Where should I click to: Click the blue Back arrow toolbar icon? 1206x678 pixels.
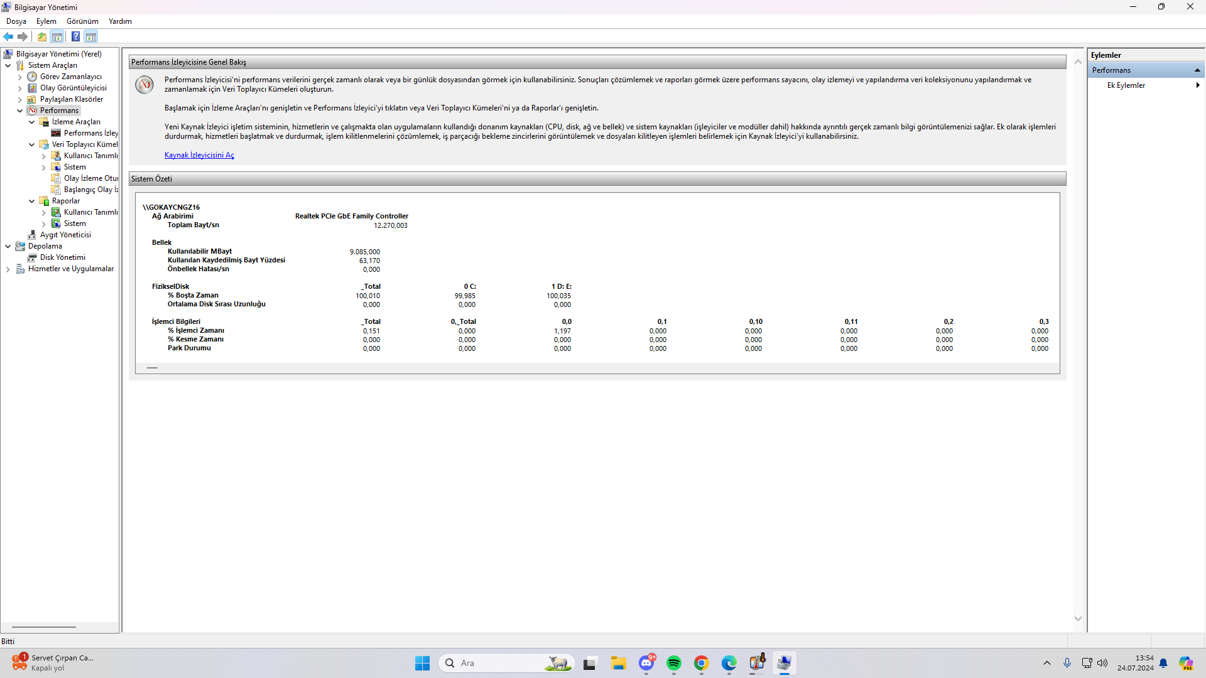click(8, 36)
